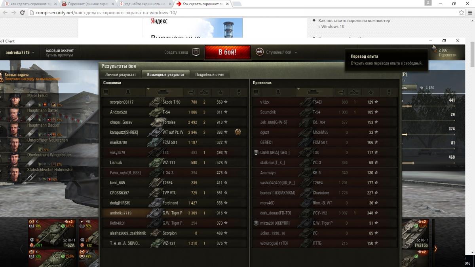Click crew member Hauptmann Battel portrait
475x267 pixels.
(15, 115)
